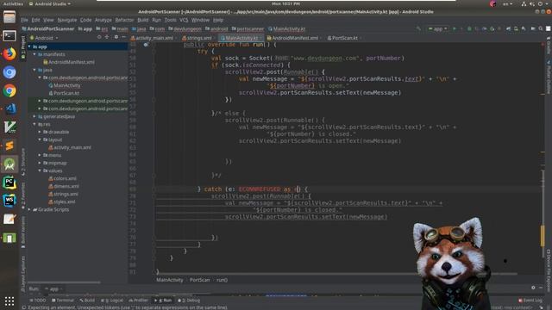The width and height of the screenshot is (552, 310).
Task: Open the Navigate menu
Action: click(x=67, y=20)
